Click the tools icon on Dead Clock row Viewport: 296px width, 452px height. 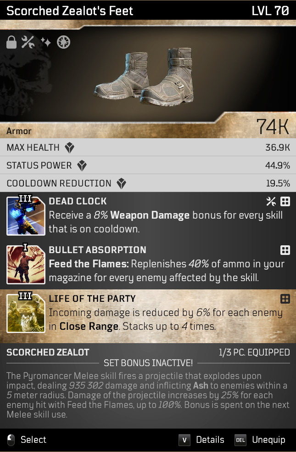[x=271, y=202]
